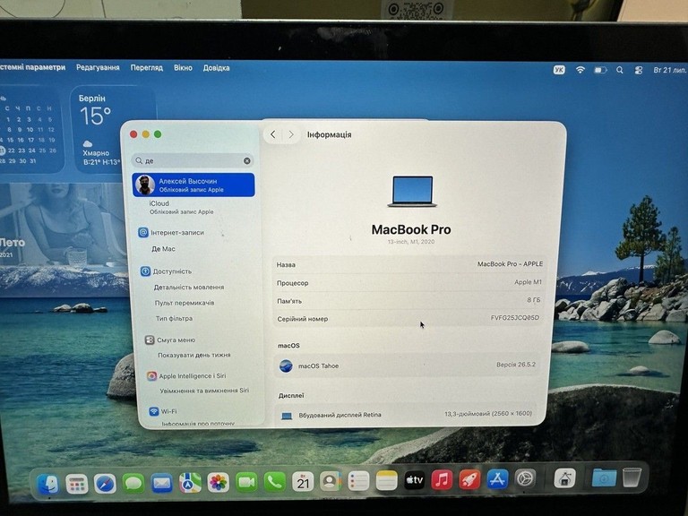
Task: Open Де Mac search result
Action: click(163, 249)
